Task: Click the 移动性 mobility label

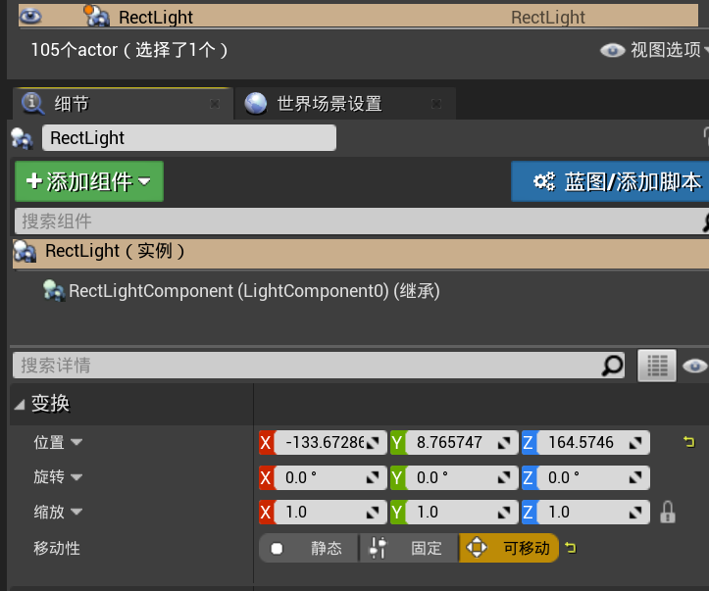Action: tap(57, 548)
